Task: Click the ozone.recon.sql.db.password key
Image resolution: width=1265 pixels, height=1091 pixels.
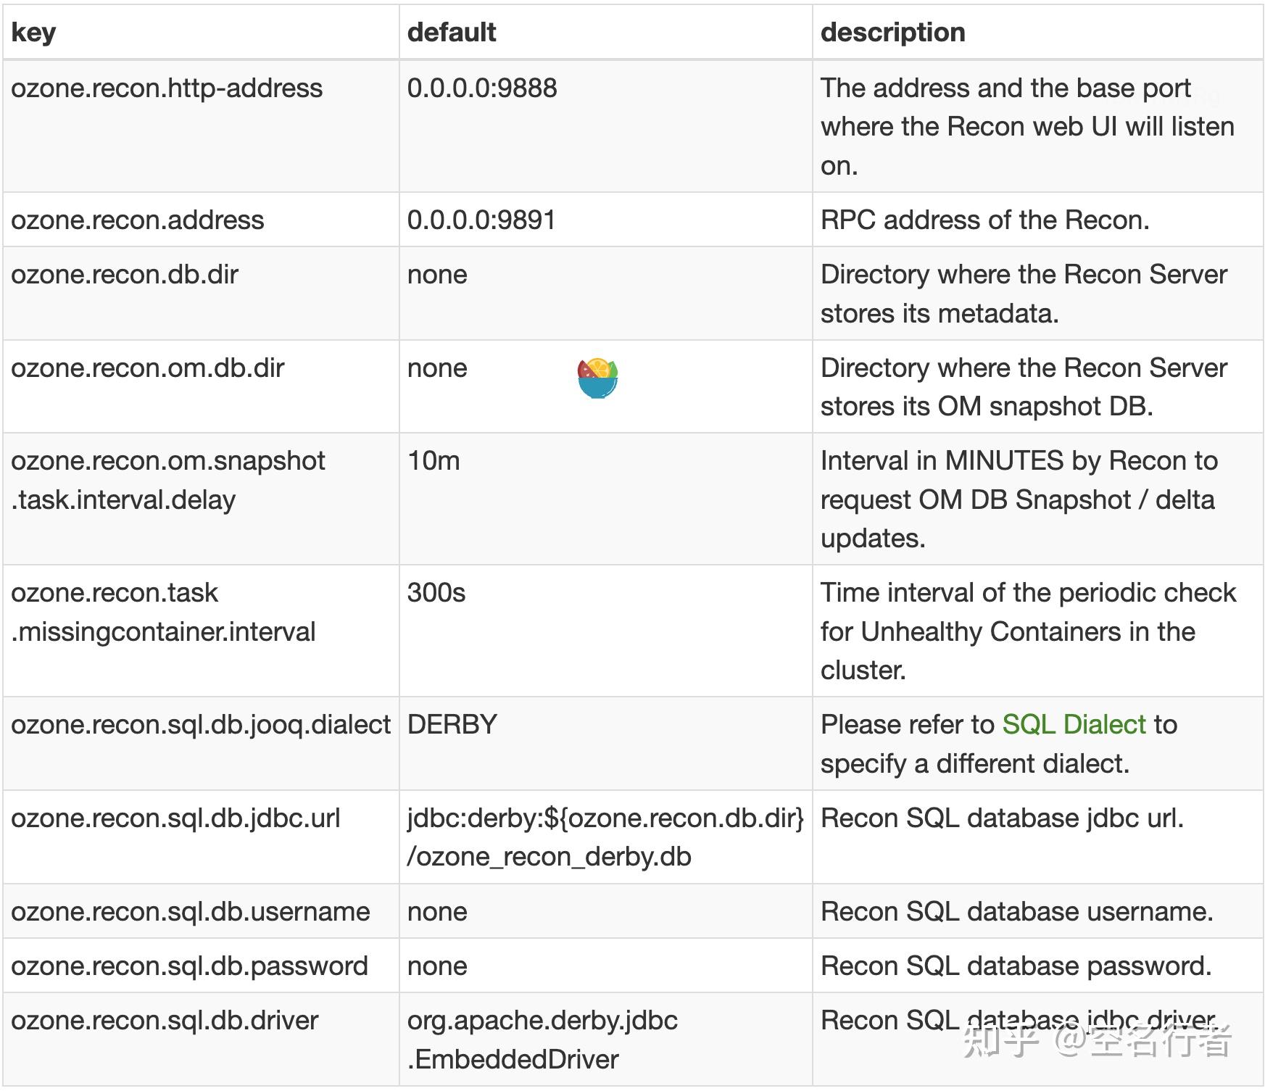Action: point(190,966)
